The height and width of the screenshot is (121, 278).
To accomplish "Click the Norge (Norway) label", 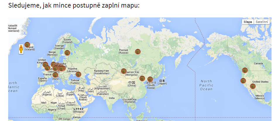I will 52,53.
